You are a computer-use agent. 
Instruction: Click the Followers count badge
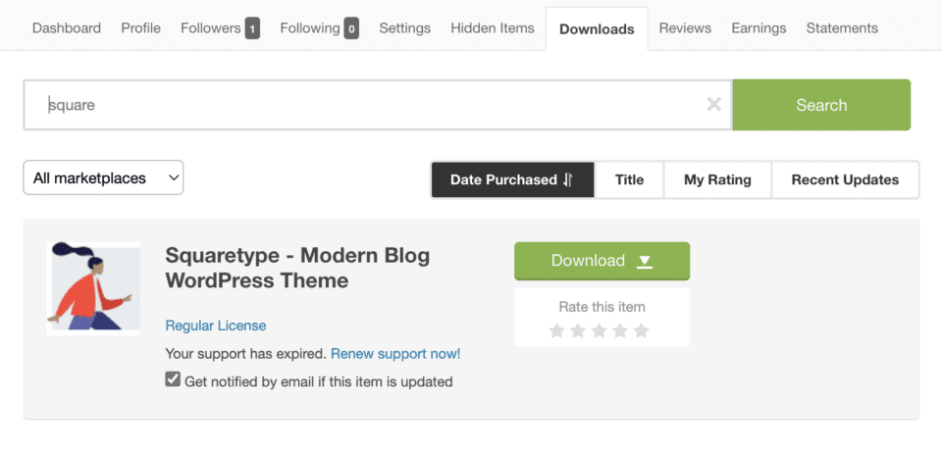[252, 28]
